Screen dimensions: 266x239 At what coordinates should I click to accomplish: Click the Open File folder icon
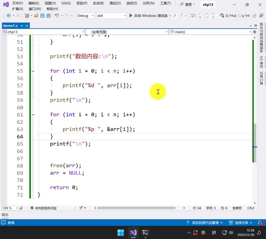[x=36, y=16]
